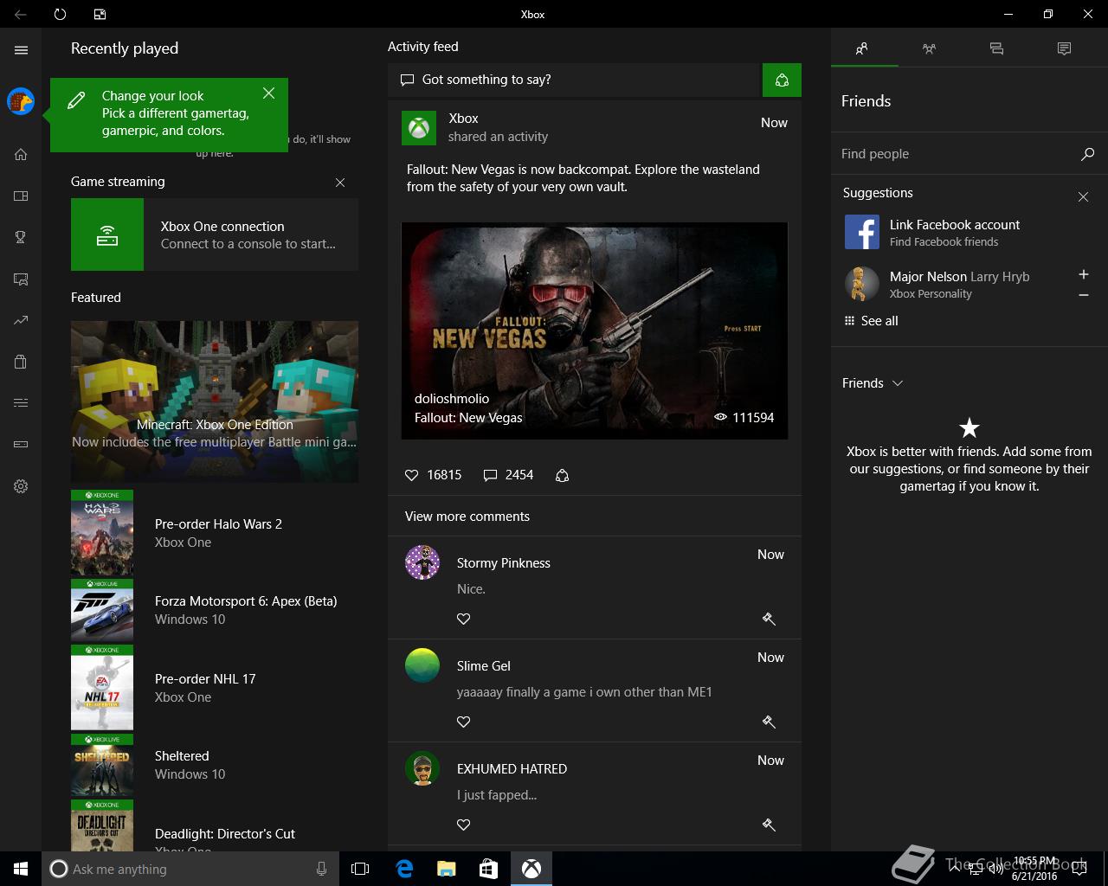Expand the hamburger navigation menu

point(21,50)
